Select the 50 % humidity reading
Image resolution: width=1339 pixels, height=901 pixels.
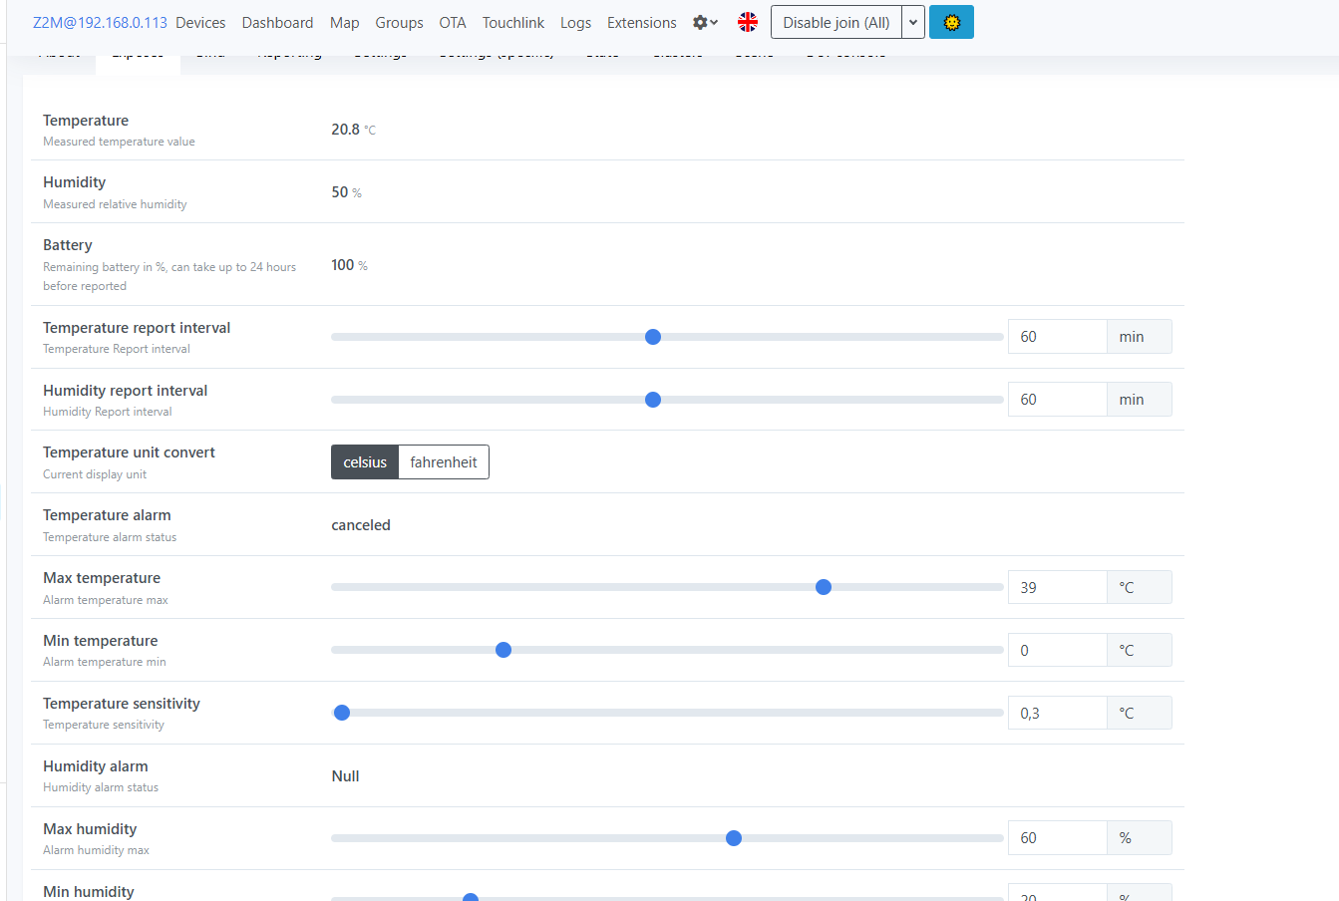click(x=347, y=192)
